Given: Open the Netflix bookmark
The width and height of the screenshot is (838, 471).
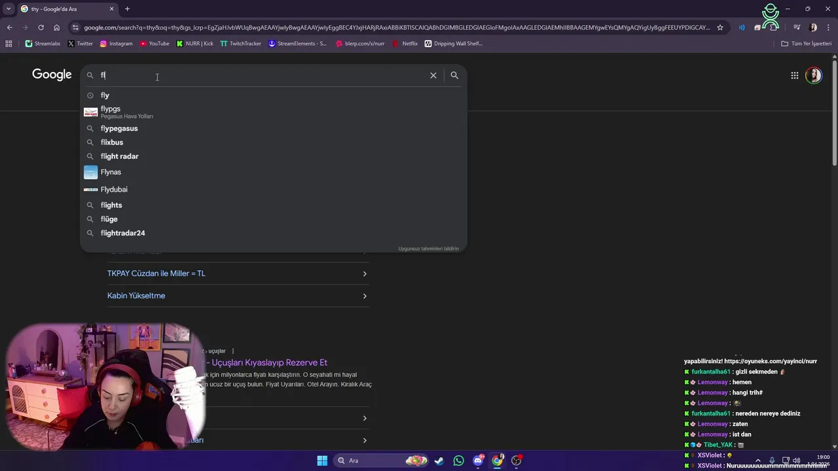Looking at the screenshot, I should 405,44.
